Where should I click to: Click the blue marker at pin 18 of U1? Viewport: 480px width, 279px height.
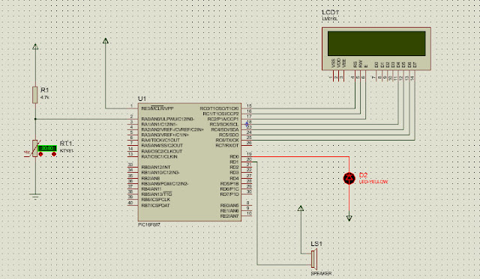(247, 124)
